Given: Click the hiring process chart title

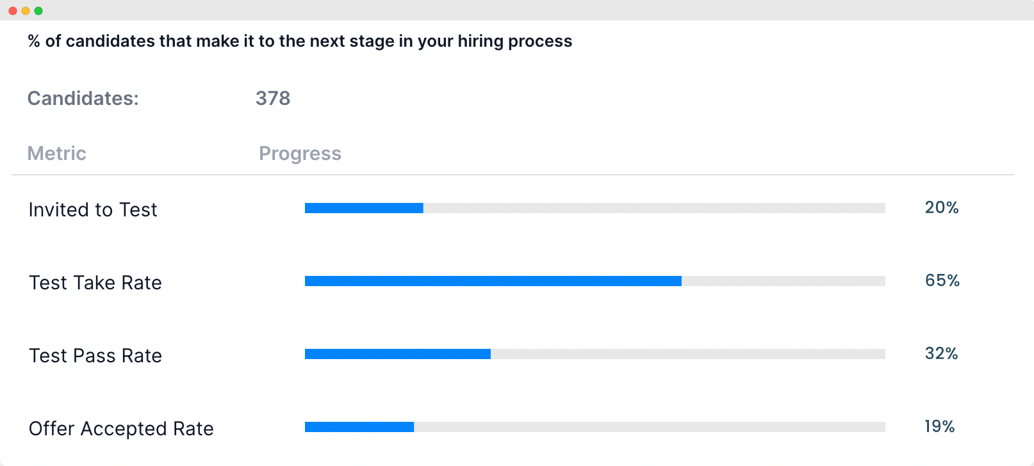Looking at the screenshot, I should point(300,41).
